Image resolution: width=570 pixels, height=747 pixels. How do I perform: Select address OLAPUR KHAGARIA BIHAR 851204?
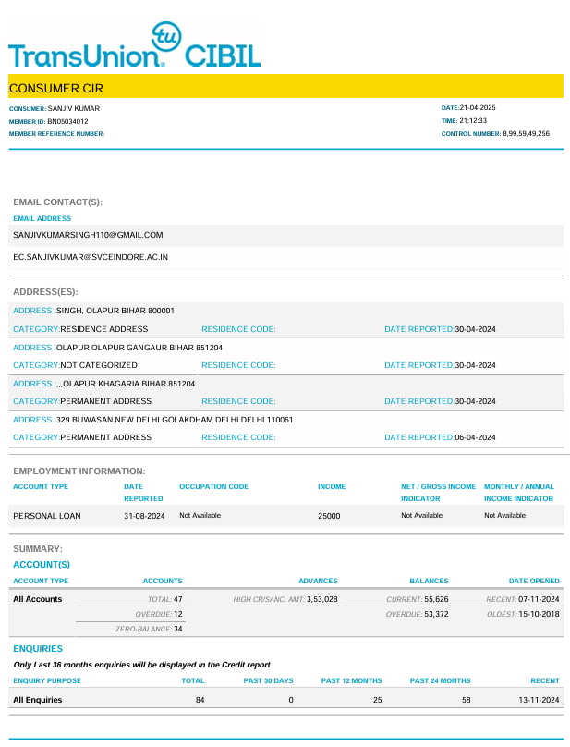click(126, 384)
